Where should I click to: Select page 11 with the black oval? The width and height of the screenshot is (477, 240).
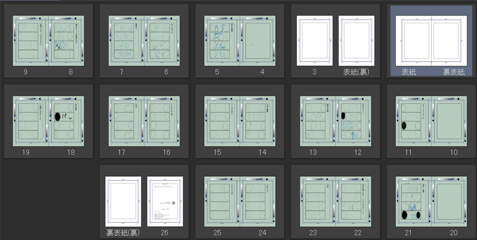pyautogui.click(x=414, y=121)
